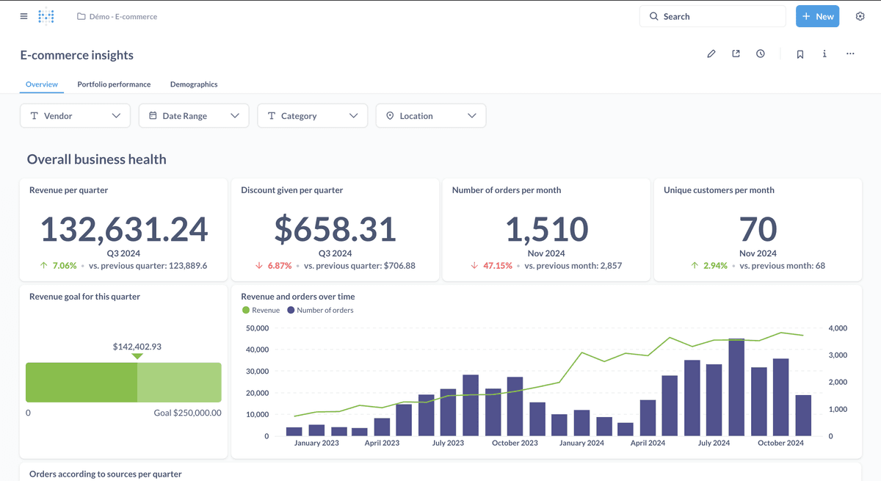Click the Goal $250,000.00 label

pyautogui.click(x=187, y=413)
